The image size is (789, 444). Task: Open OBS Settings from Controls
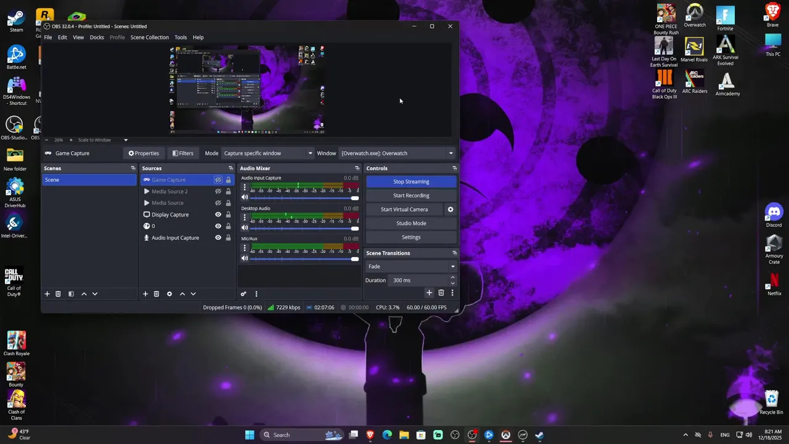(411, 237)
